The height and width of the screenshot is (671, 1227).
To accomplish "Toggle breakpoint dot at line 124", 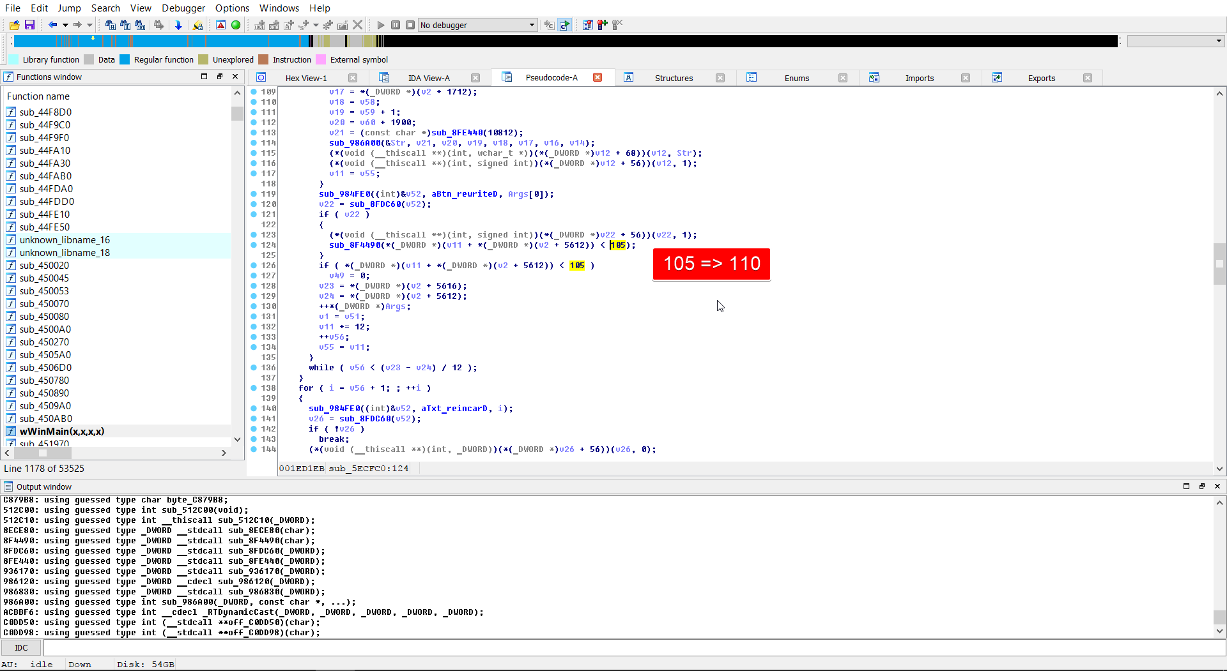I will (254, 245).
